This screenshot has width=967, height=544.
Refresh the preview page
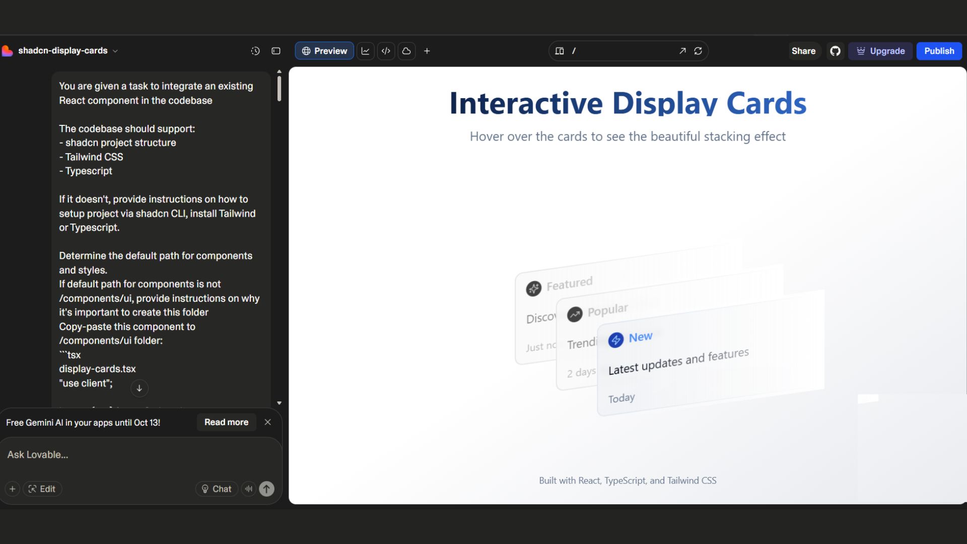click(x=698, y=51)
